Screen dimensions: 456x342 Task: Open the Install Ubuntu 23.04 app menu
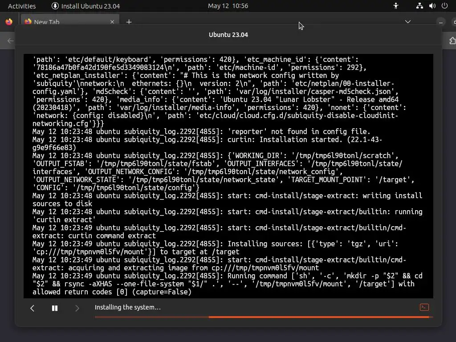click(x=85, y=6)
